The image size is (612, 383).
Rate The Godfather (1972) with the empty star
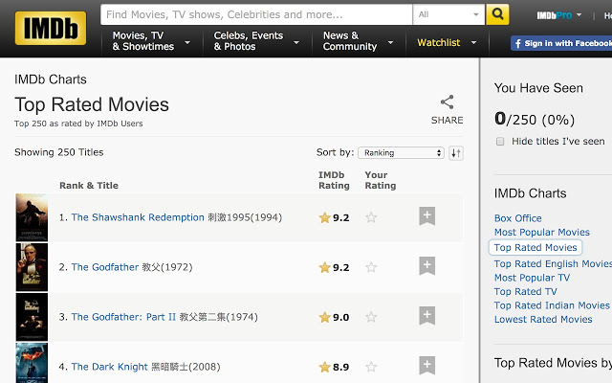click(371, 267)
